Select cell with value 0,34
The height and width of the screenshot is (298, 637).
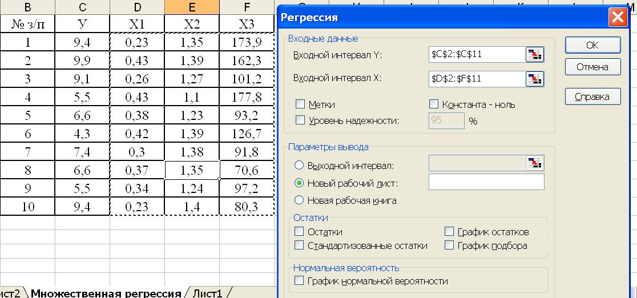137,188
